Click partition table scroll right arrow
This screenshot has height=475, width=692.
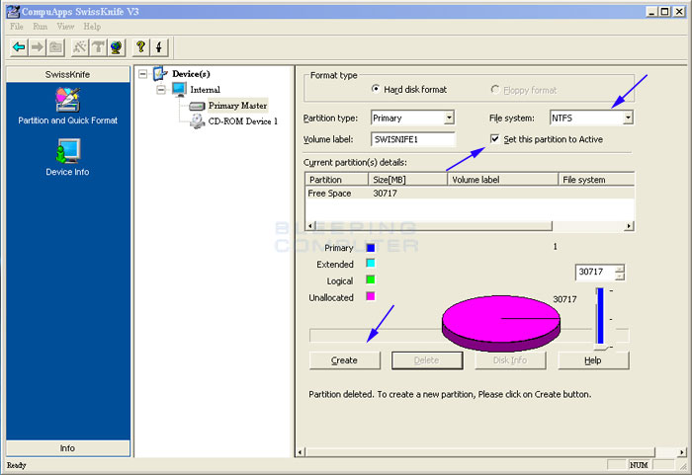click(629, 226)
